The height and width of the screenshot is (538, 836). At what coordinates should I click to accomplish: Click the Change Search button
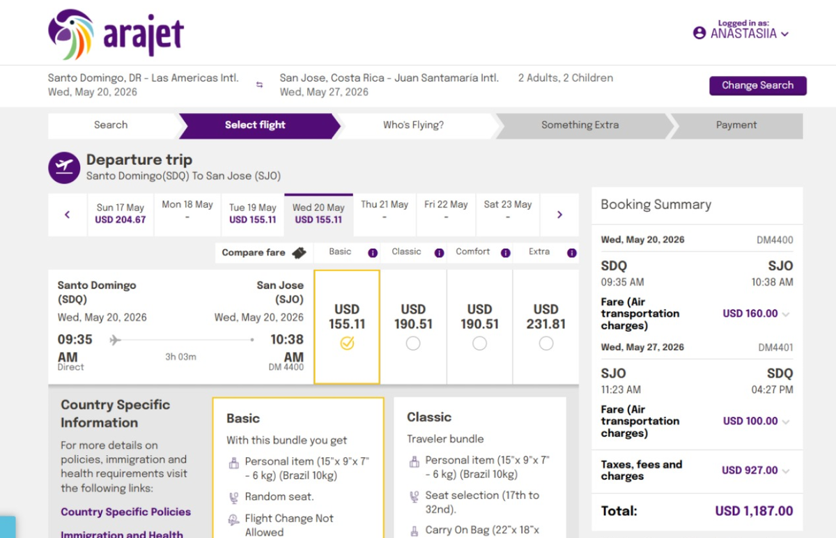[757, 86]
